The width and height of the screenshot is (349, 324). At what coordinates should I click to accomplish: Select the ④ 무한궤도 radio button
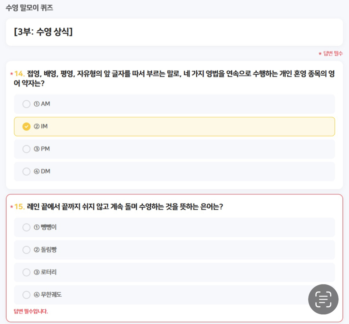[26, 295]
